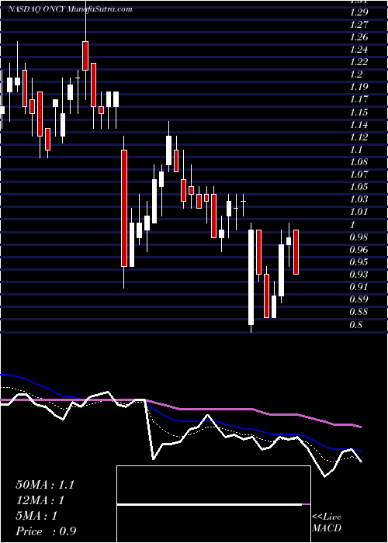Click the 1.22 price axis label
Image resolution: width=388 pixels, height=543 pixels.
[359, 62]
